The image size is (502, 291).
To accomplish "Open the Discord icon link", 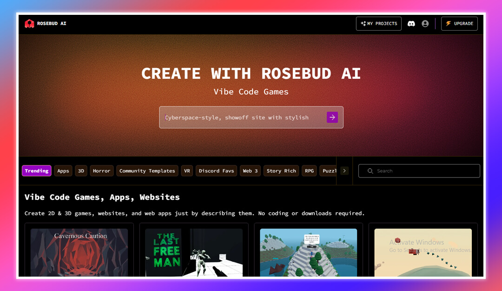I will (411, 24).
